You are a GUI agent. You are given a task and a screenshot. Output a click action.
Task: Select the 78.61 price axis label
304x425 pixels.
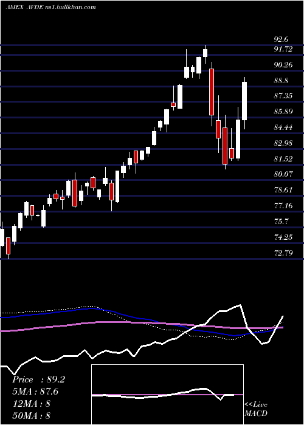pyautogui.click(x=283, y=189)
